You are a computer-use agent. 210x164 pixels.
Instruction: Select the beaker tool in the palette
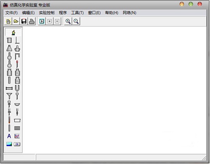pyautogui.click(x=9, y=40)
